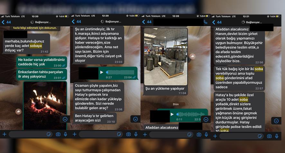Select the 'merhaba, bulunduğunuz yerde' message
This screenshot has height=153, width=285.
click(26, 44)
